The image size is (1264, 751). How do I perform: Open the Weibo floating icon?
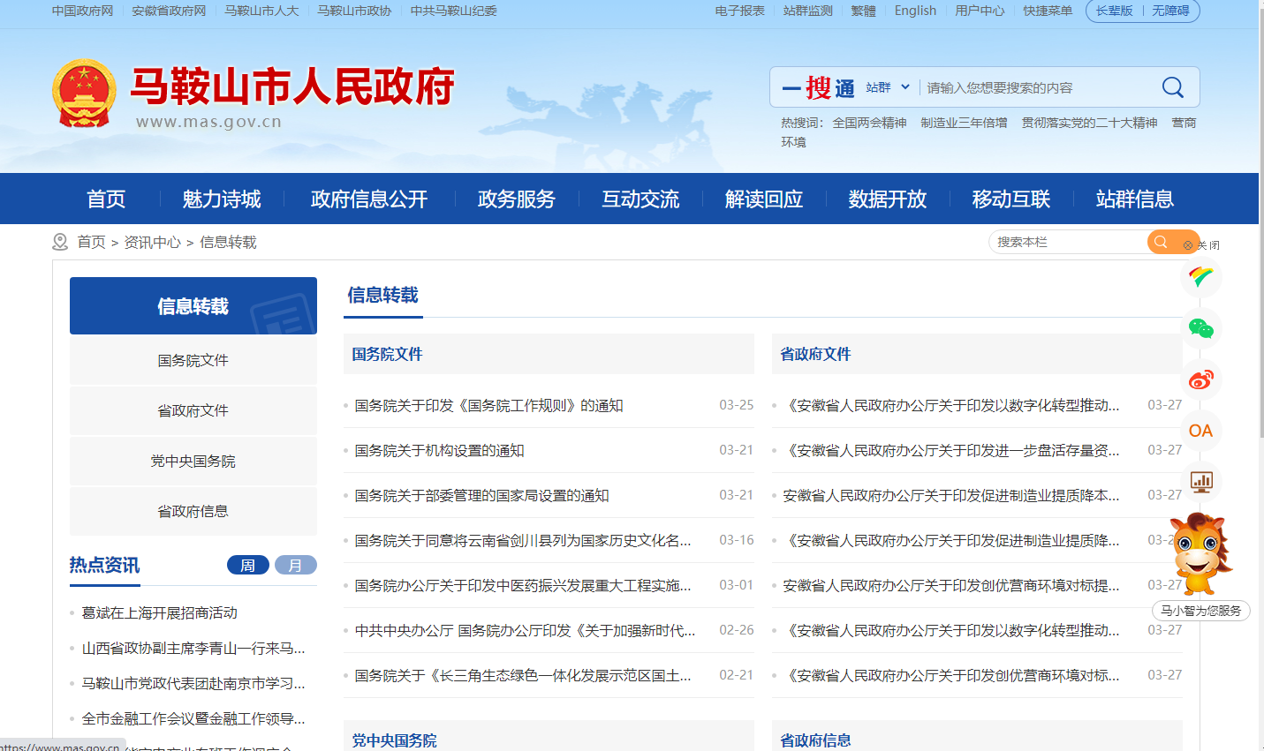[x=1200, y=379]
